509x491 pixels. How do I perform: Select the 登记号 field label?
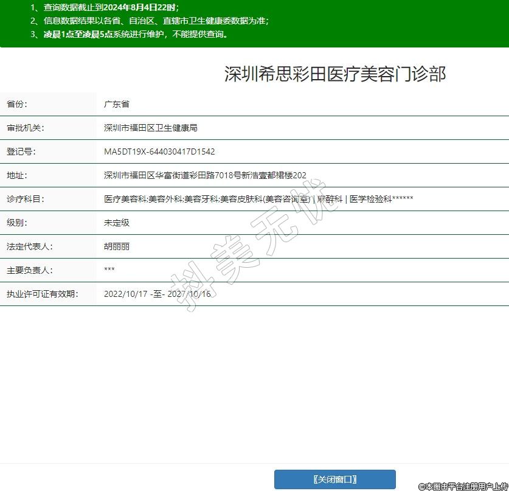pos(21,151)
